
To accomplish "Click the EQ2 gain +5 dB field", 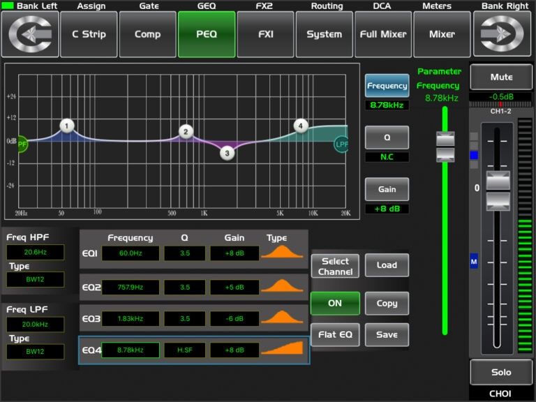I will click(234, 287).
